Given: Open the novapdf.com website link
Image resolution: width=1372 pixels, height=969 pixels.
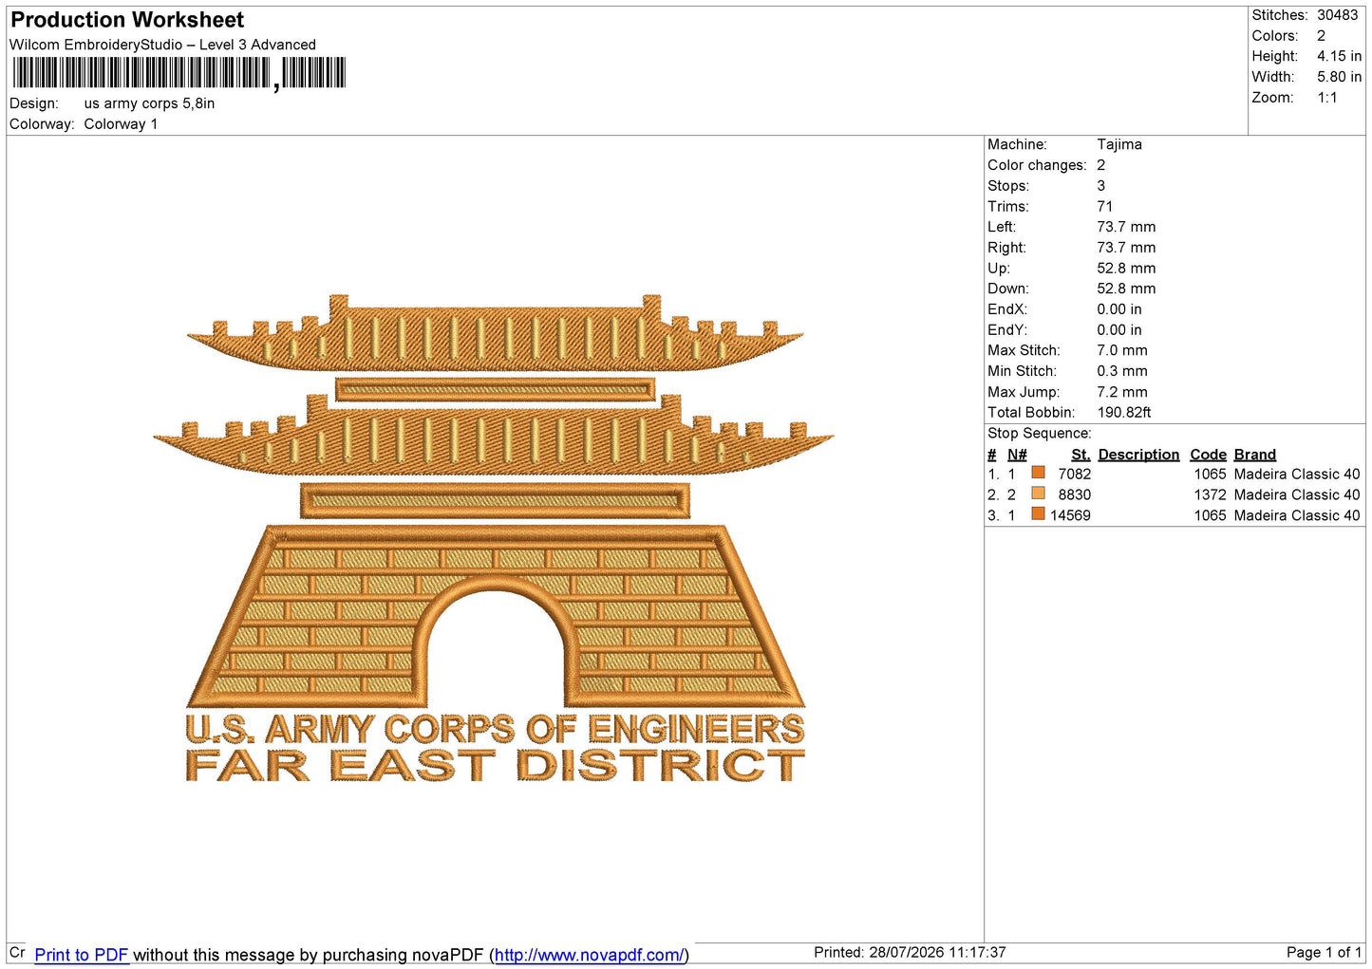Looking at the screenshot, I should [x=589, y=955].
